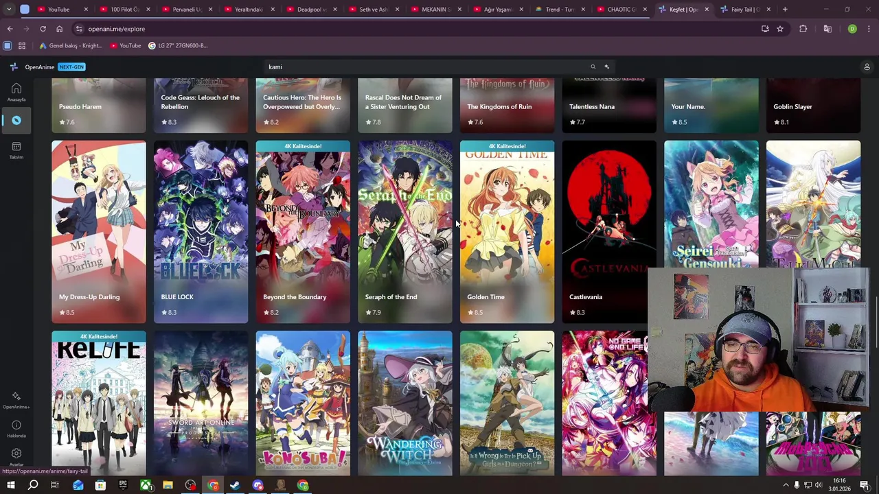
Task: Open the Sword Art Online Progressive poster
Action: tap(201, 403)
